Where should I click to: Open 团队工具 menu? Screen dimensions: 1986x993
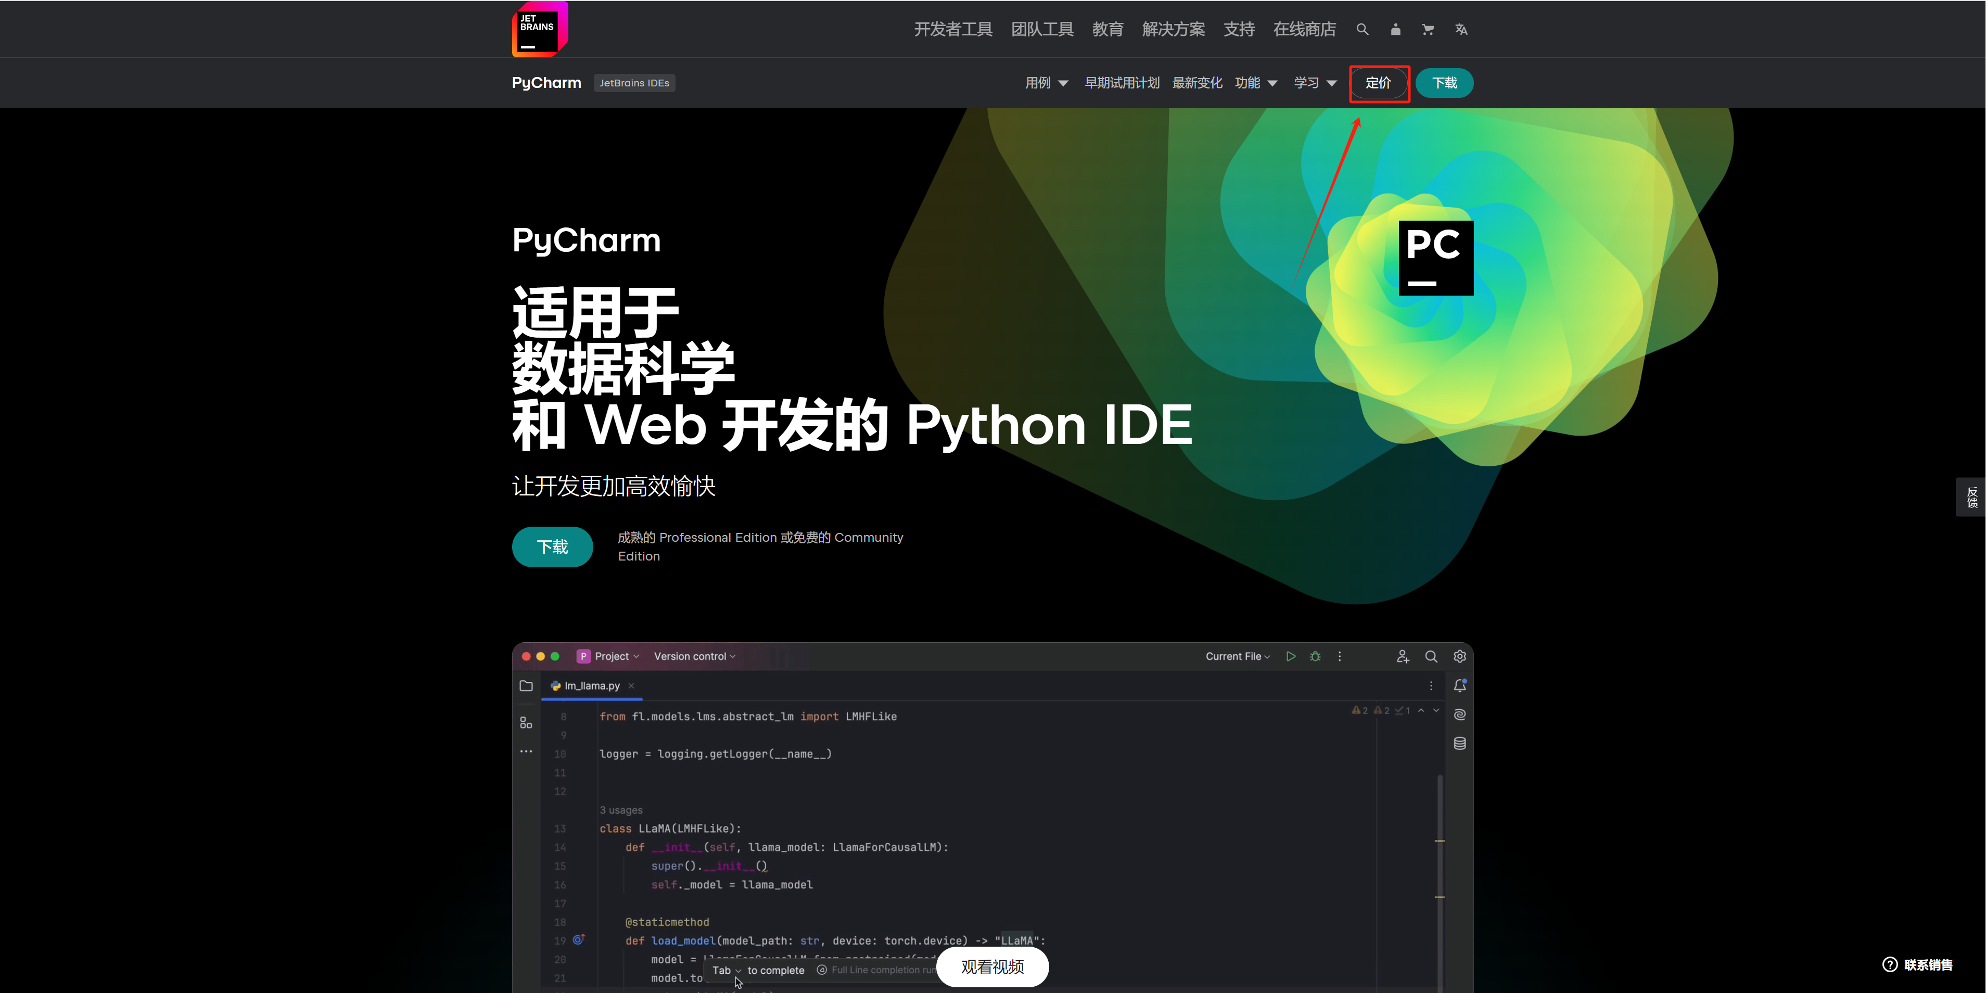click(x=1042, y=29)
